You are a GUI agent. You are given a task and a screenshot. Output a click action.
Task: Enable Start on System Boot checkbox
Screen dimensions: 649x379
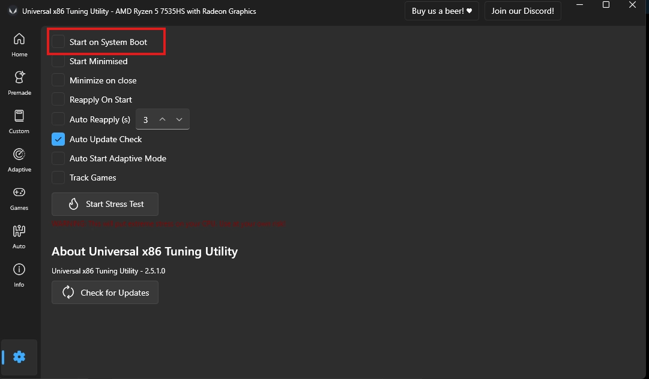(58, 42)
